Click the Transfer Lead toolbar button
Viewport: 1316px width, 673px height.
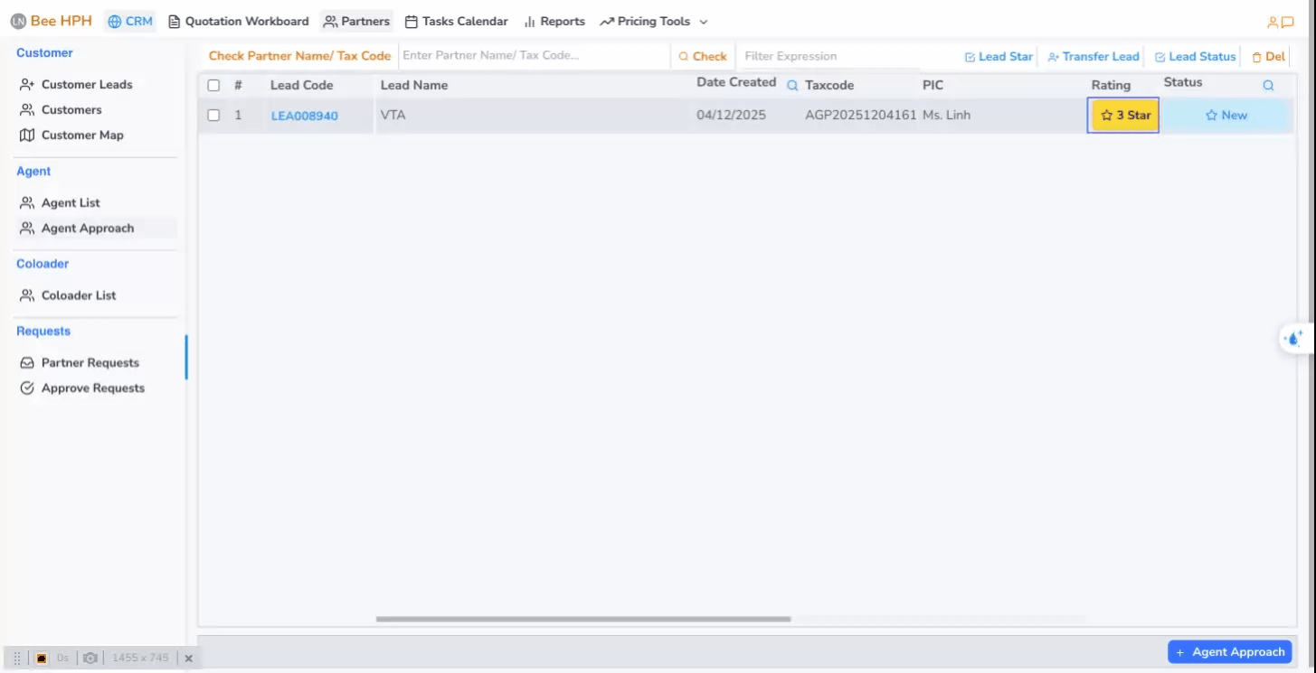coord(1093,57)
